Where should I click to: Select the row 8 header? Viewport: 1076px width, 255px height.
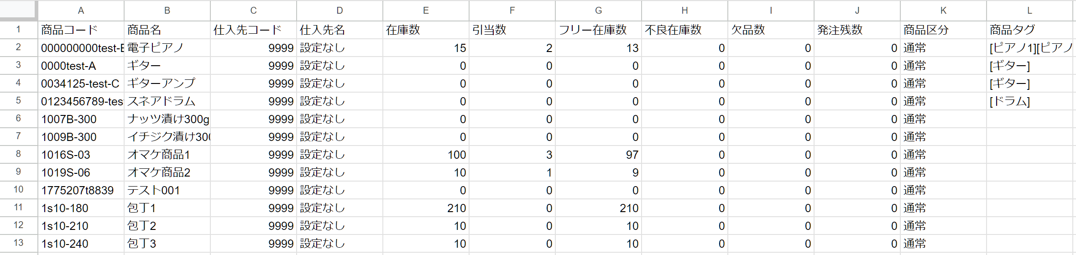(18, 154)
